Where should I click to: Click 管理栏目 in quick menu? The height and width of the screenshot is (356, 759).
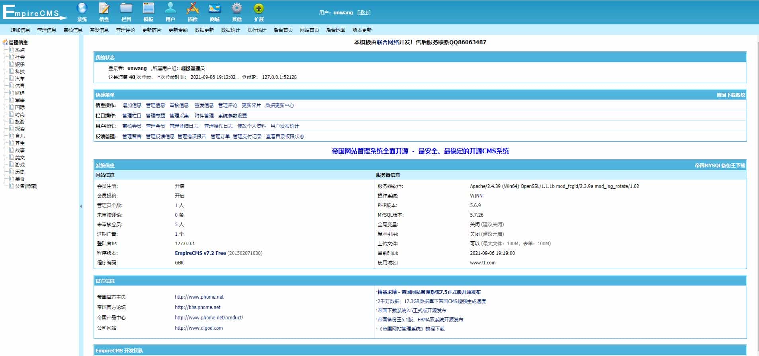[x=132, y=116]
